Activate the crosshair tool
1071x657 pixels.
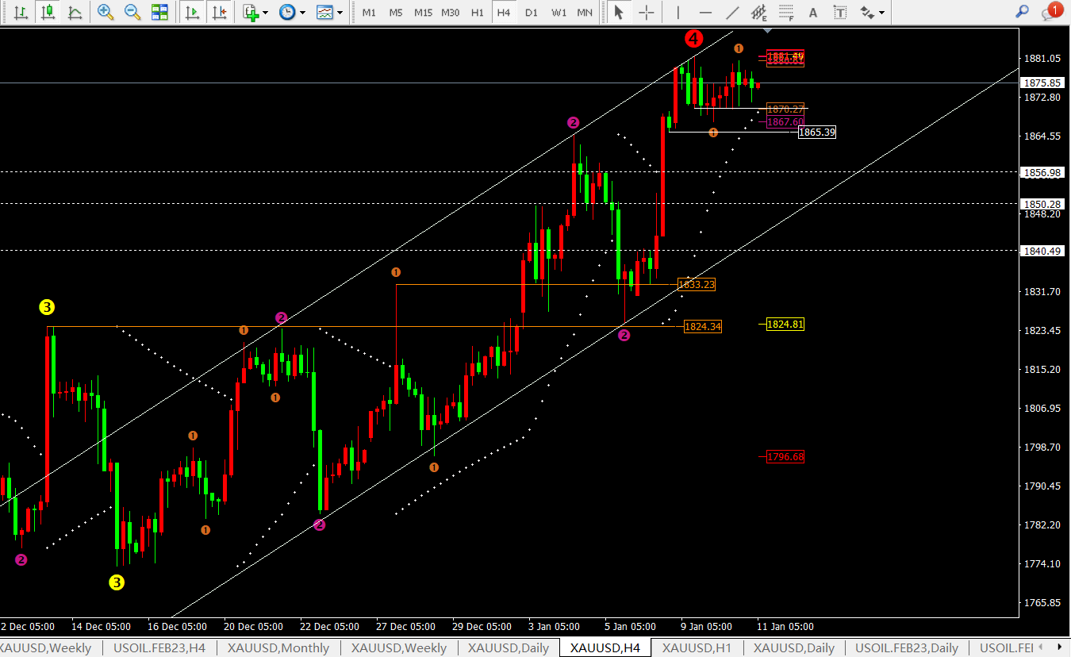coord(647,12)
